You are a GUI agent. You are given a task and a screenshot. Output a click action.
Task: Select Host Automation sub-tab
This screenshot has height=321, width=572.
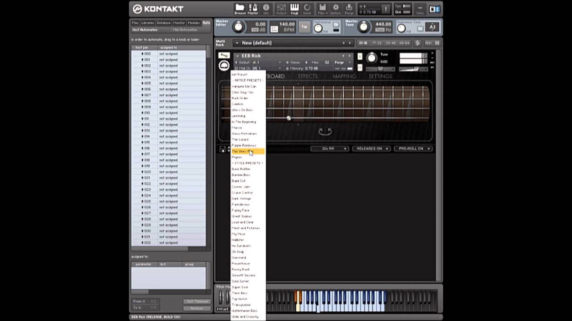pyautogui.click(x=145, y=29)
